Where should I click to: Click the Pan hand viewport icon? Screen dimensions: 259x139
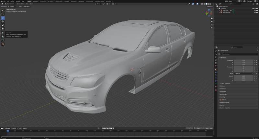coord(211,22)
